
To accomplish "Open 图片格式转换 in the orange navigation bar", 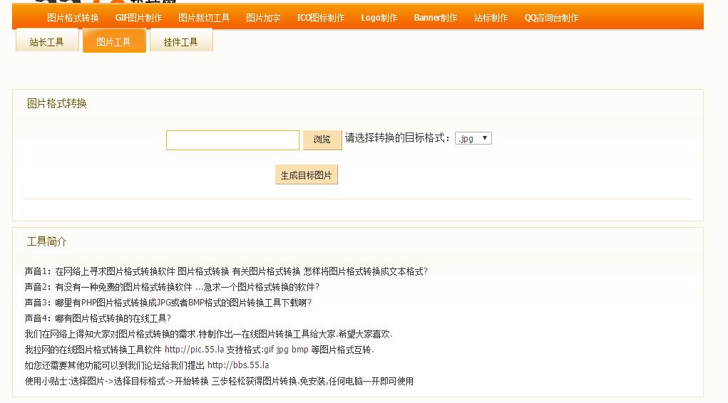I will pos(73,18).
